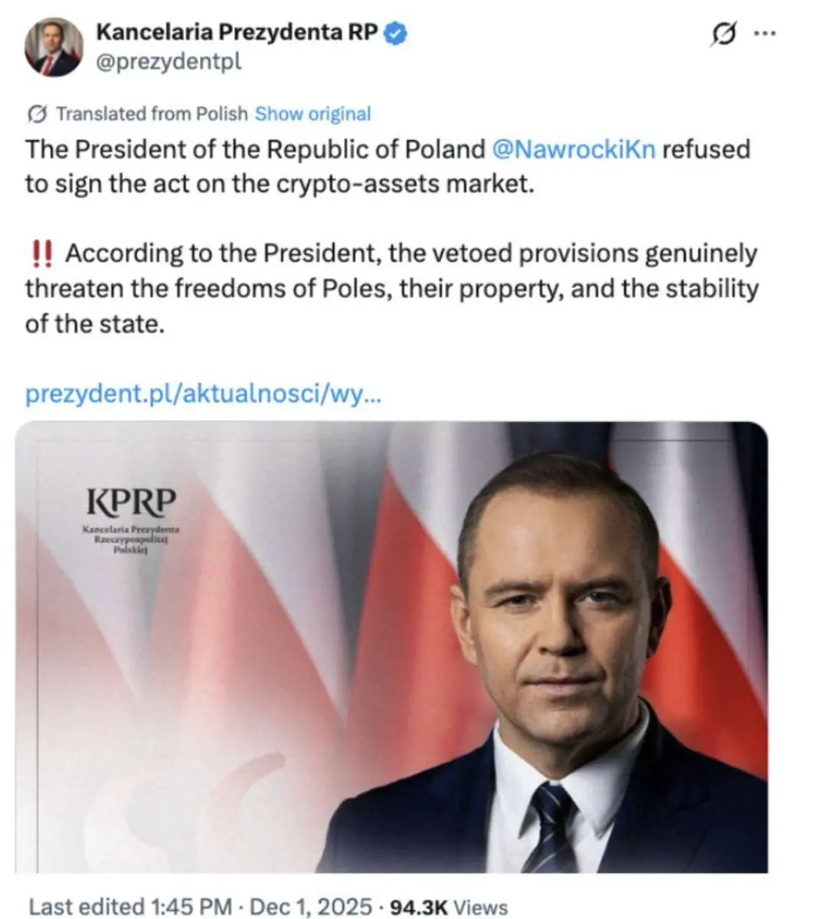Click the small Kancelaria Prezydenta caption under KPRP
This screenshot has width=814, height=919.
click(x=131, y=539)
